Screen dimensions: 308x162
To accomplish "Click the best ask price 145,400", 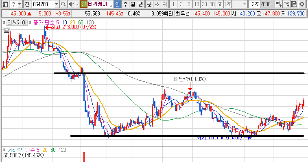I will point(201,13).
